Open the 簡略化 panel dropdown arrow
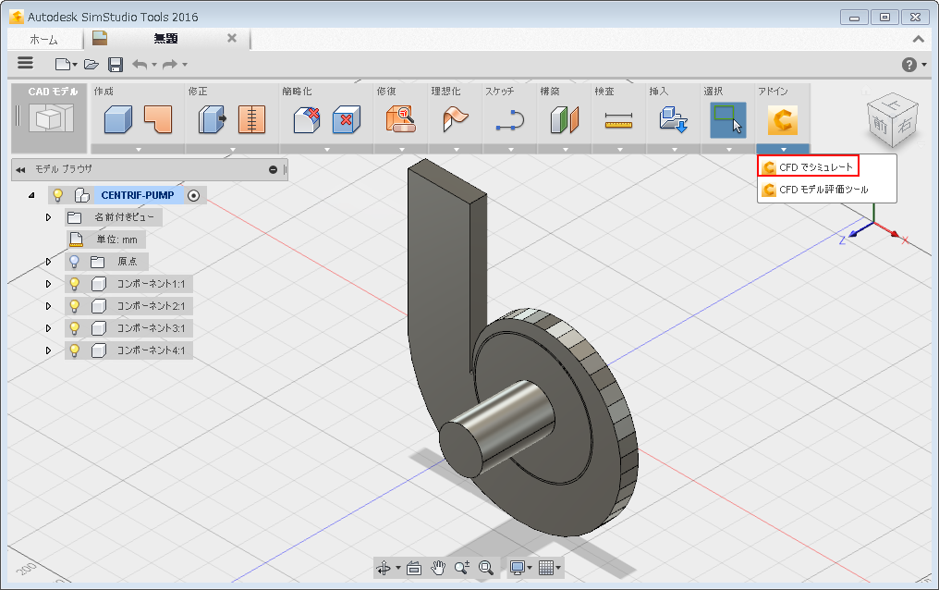This screenshot has width=939, height=590. 327,149
